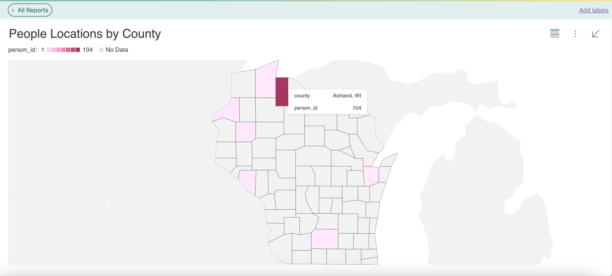Click the legend maximum value 104
Screen dimensions: 612x276
[87, 49]
